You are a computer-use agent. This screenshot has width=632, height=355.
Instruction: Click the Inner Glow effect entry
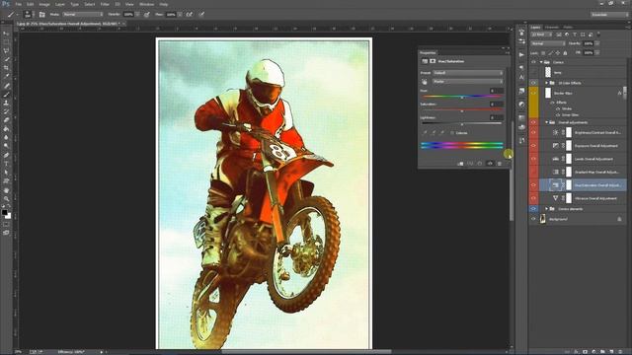click(570, 114)
